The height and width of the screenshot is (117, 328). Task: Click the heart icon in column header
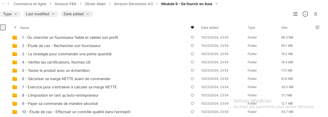[192, 27]
